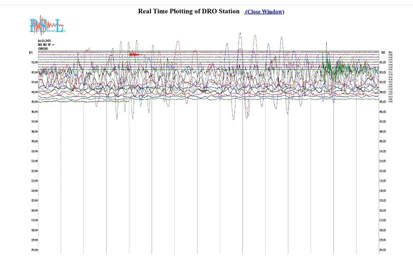Click the UTC label on the right axis
Viewport: 413px width, 263px height.
pyautogui.click(x=383, y=53)
